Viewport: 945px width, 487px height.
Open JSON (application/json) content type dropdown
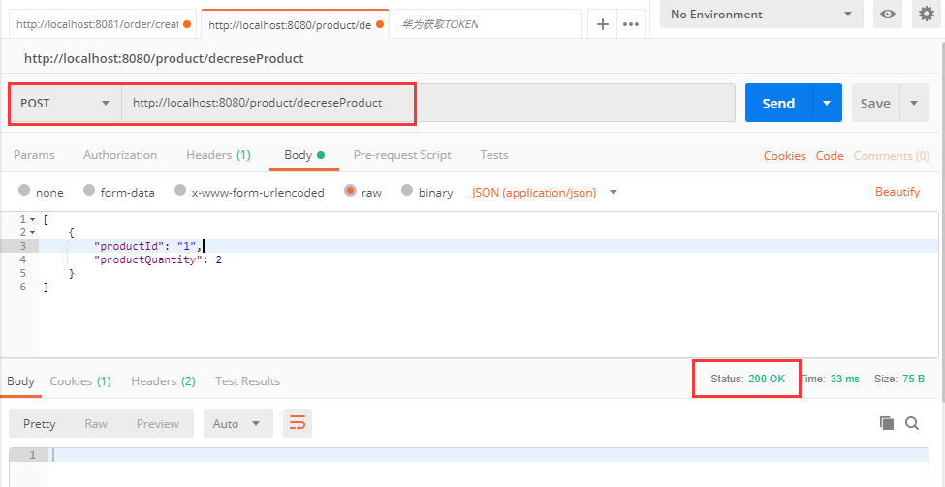(x=544, y=192)
